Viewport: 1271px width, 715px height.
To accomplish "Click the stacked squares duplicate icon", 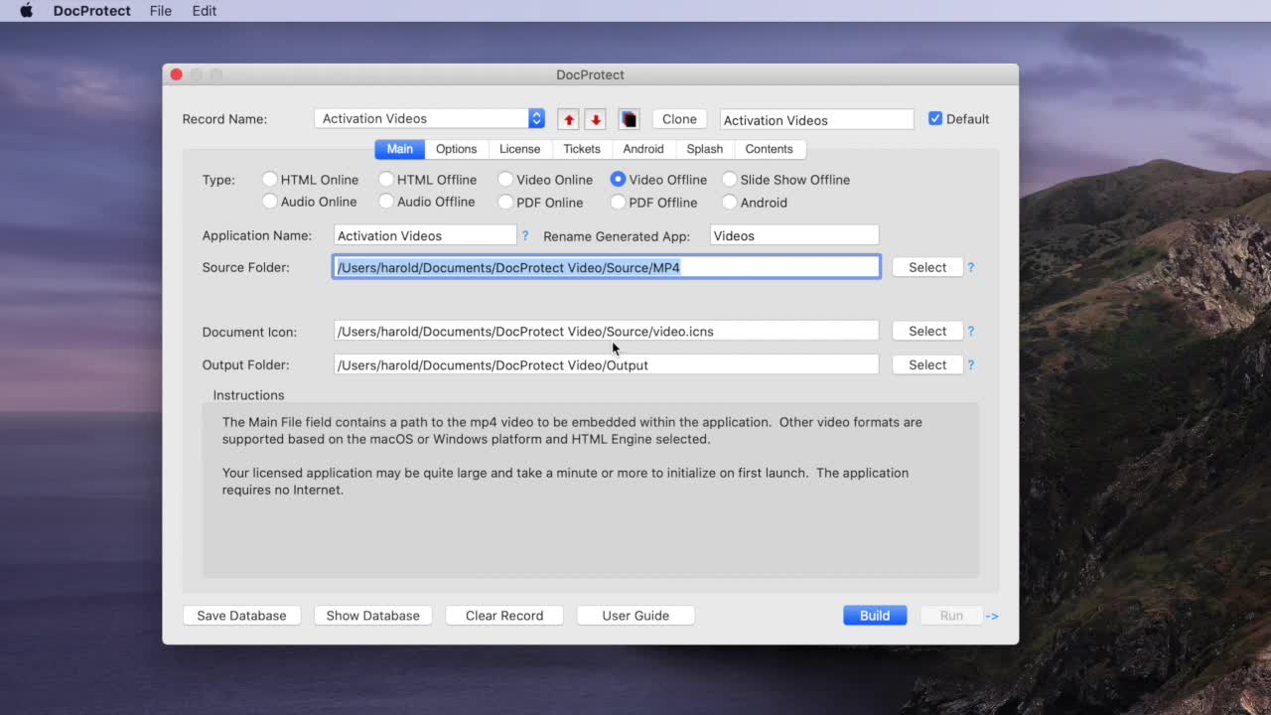I will click(x=629, y=119).
